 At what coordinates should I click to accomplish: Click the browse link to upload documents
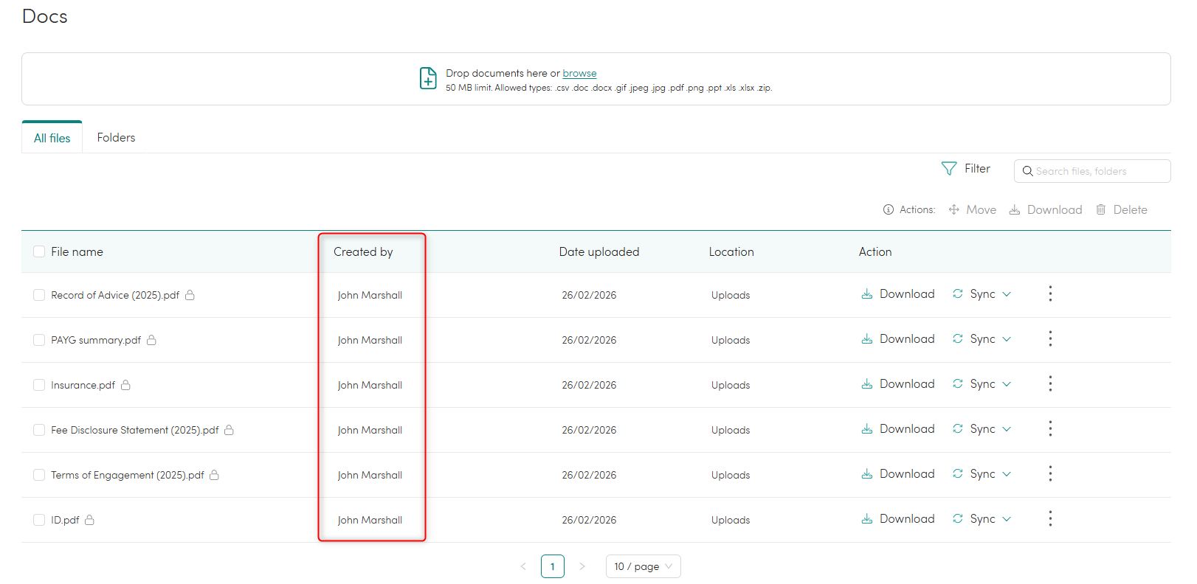pyautogui.click(x=579, y=74)
